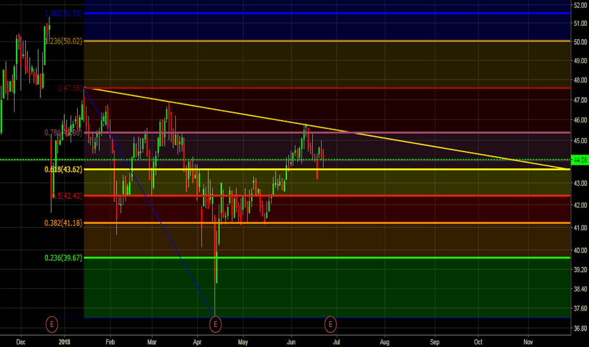Click the Fibonacci label 1.236(50.02)

coord(63,41)
